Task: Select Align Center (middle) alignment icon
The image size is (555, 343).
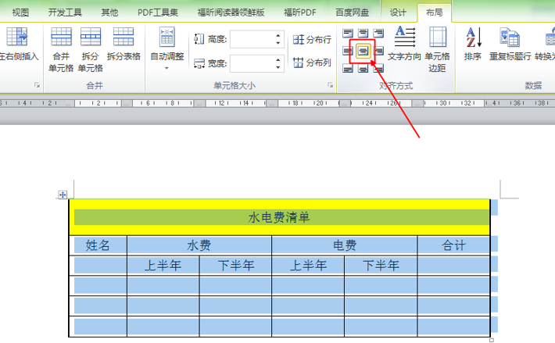Action: pos(363,51)
